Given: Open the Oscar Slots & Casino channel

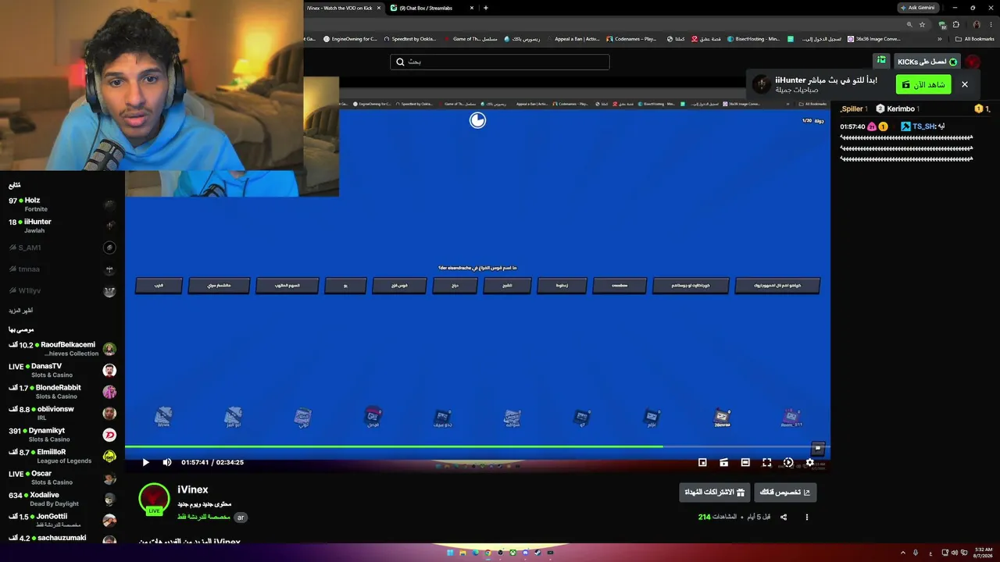Looking at the screenshot, I should pos(62,478).
